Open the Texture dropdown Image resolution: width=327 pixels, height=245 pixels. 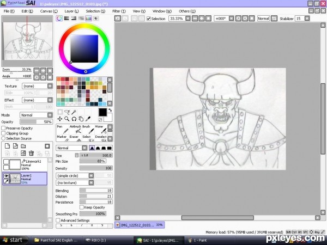50,86
